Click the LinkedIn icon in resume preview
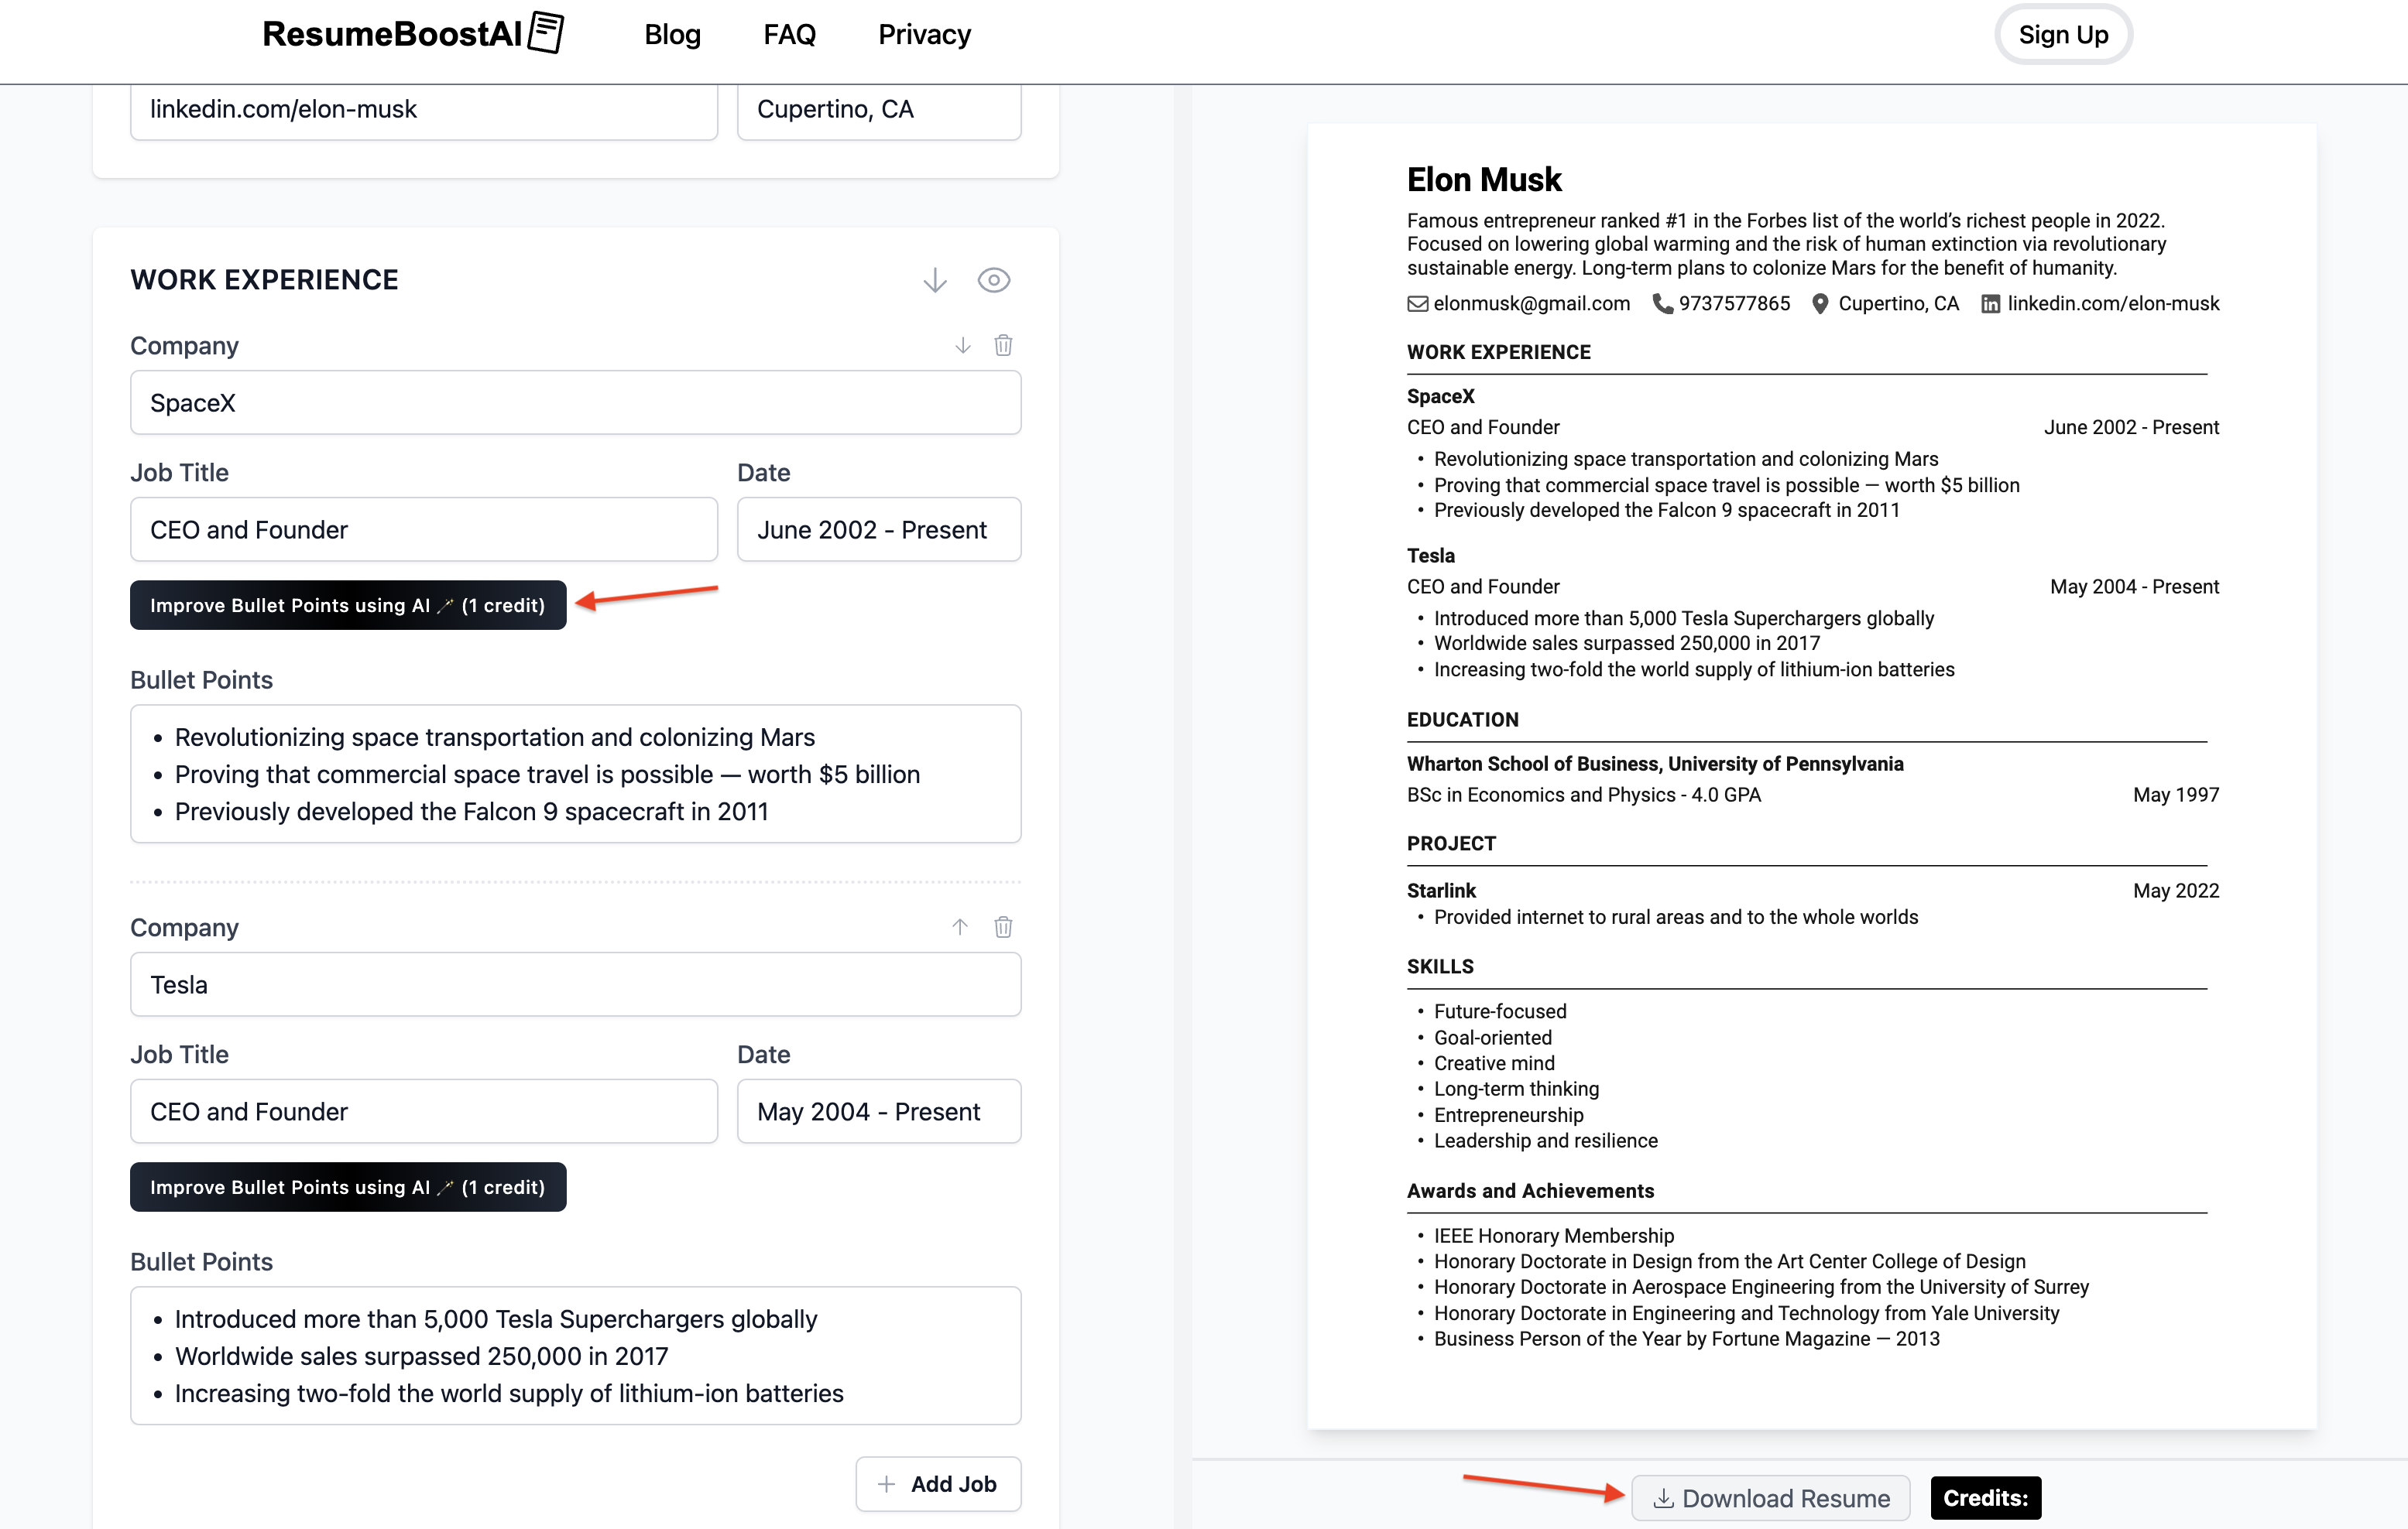 coord(1990,304)
